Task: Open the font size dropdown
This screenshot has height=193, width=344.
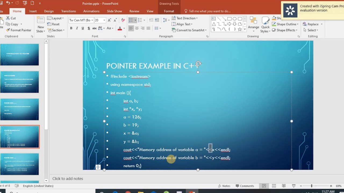Action: click(104, 20)
